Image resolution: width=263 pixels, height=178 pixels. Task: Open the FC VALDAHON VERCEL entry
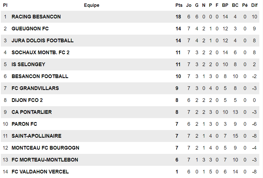(40, 172)
